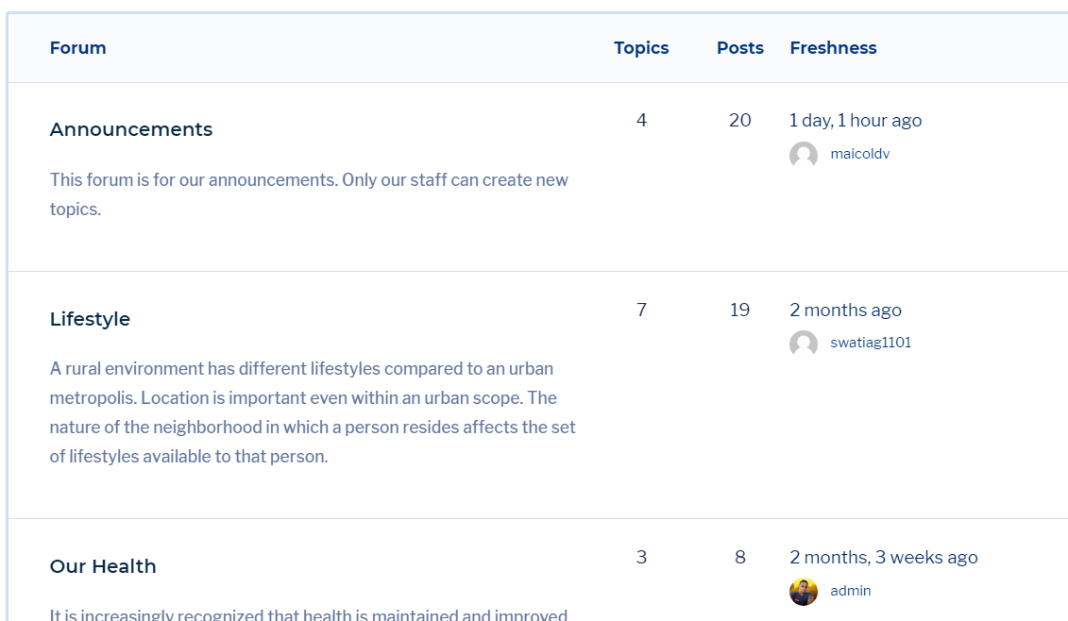Click the Forum column header
The height and width of the screenshot is (621, 1068).
click(x=77, y=48)
